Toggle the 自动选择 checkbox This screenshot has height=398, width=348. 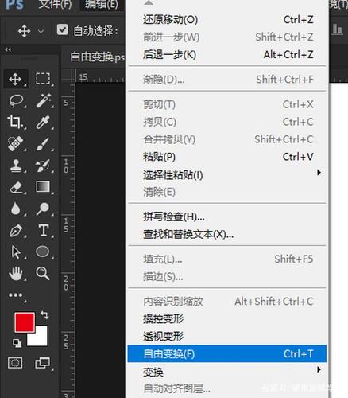(x=63, y=30)
